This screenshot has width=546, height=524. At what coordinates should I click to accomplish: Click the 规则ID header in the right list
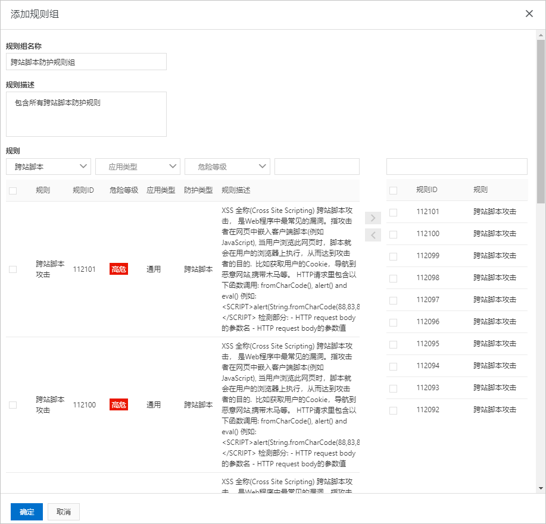427,190
